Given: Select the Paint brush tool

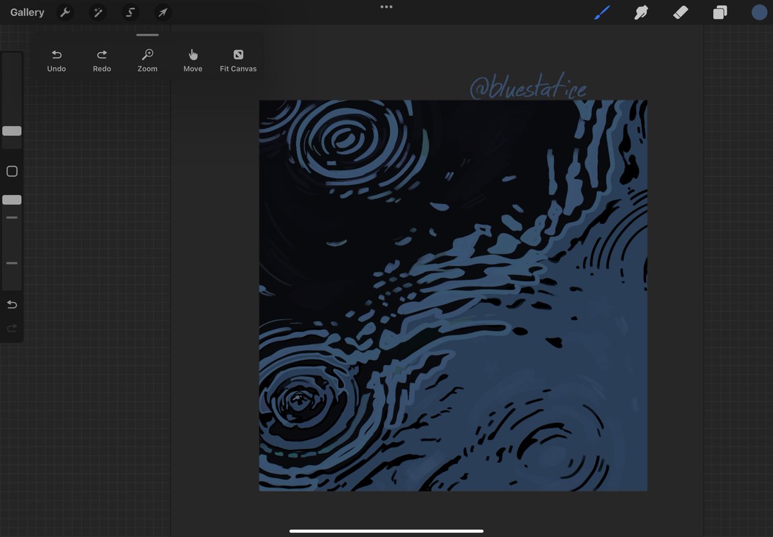Looking at the screenshot, I should (x=602, y=12).
